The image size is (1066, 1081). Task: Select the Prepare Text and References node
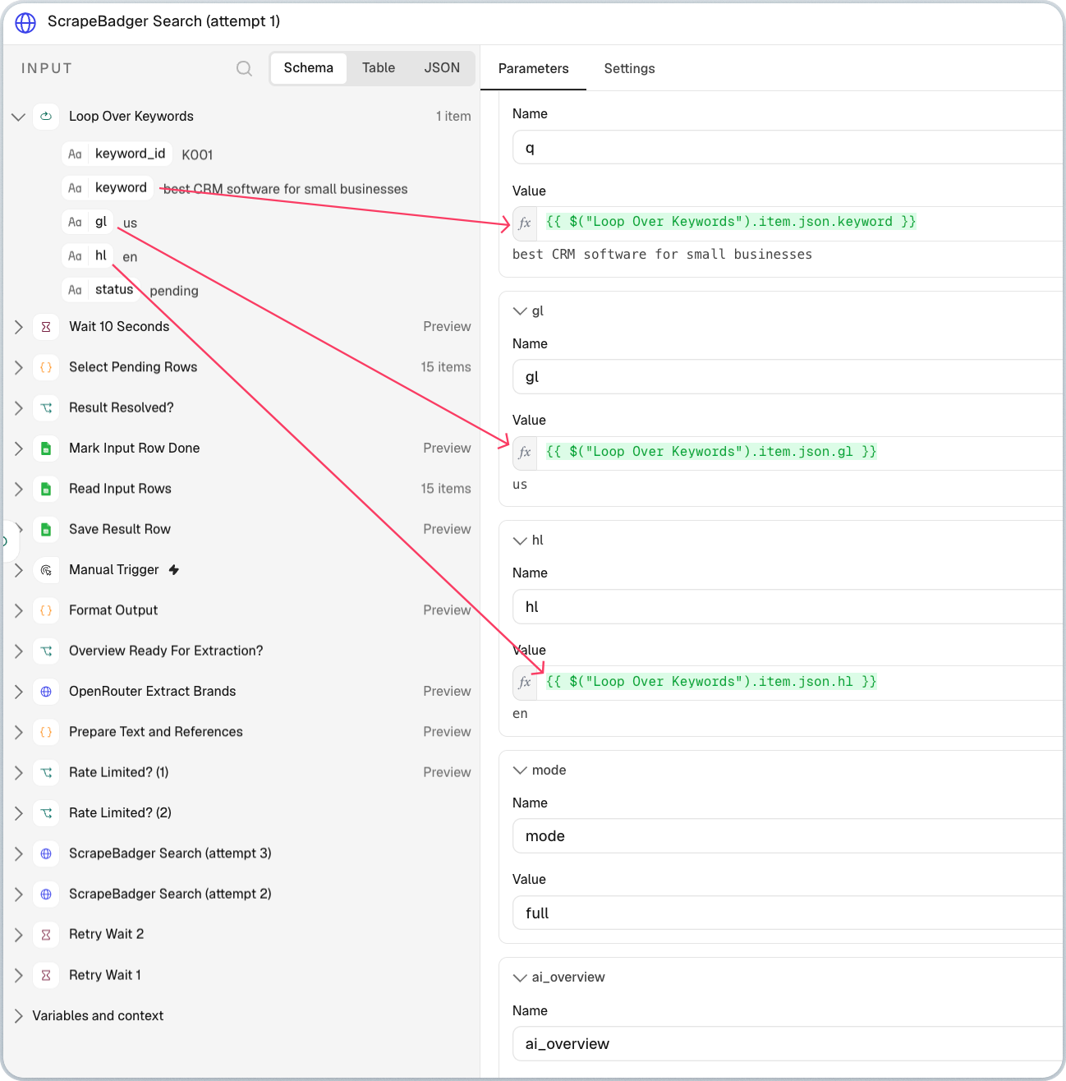(x=156, y=732)
